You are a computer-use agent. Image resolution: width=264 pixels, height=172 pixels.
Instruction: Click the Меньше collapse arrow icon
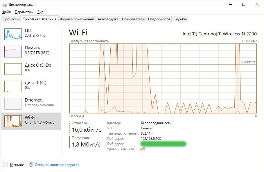tap(6, 164)
